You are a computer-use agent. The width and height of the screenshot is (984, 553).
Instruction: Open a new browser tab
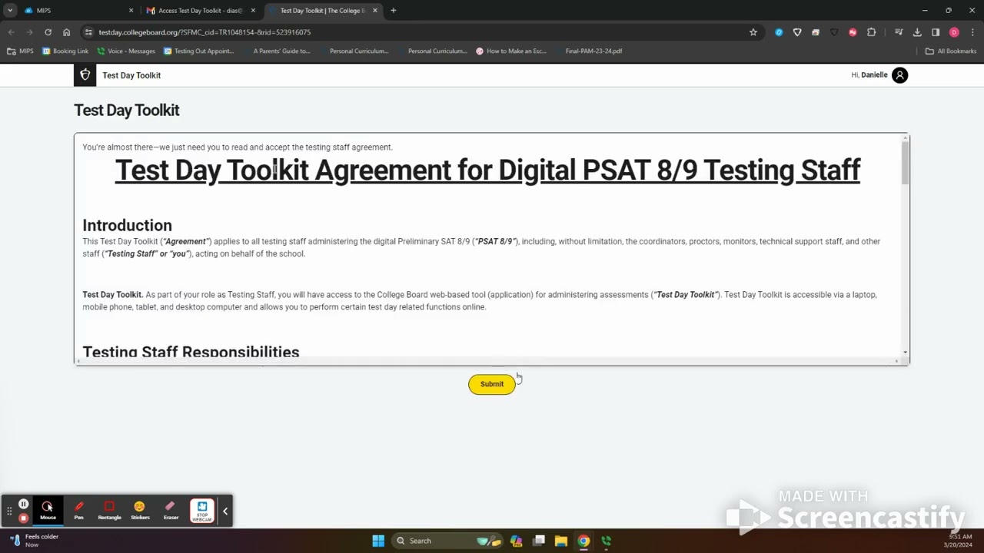tap(394, 11)
